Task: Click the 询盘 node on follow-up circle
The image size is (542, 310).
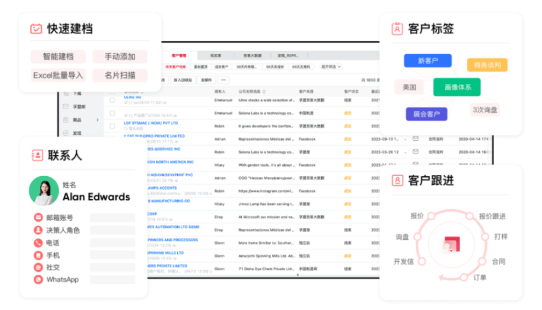Action: click(x=417, y=237)
